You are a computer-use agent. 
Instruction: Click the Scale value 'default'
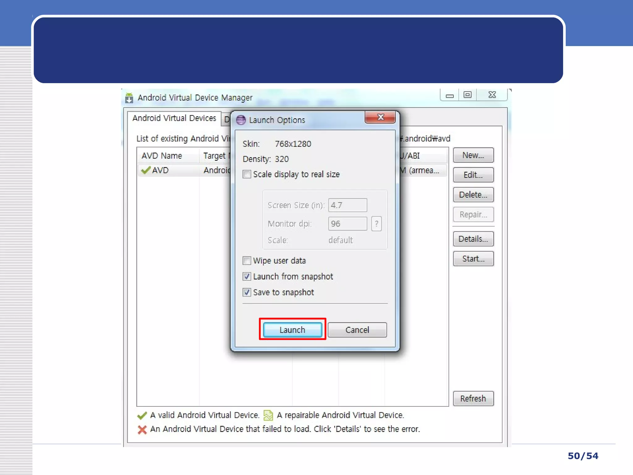click(x=341, y=240)
